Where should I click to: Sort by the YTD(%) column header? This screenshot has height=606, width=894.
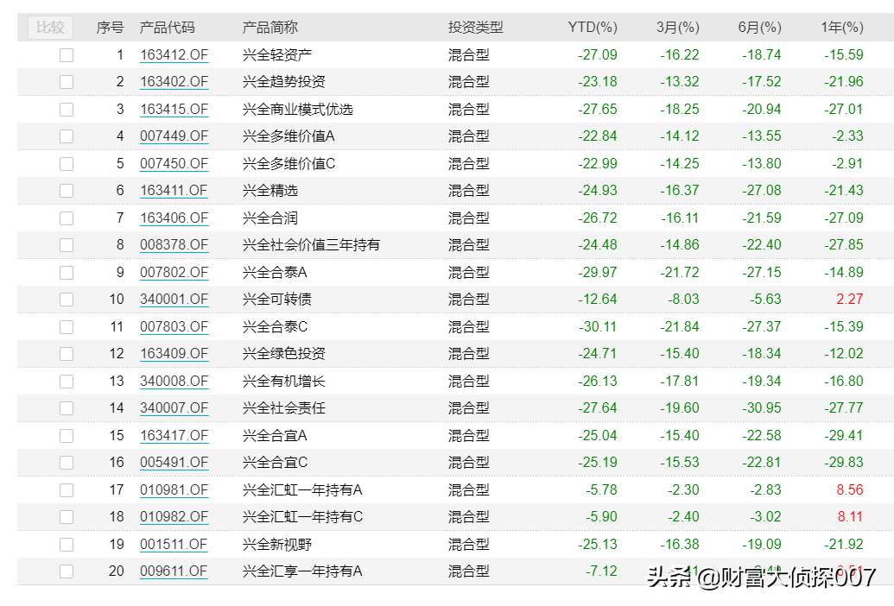(593, 28)
